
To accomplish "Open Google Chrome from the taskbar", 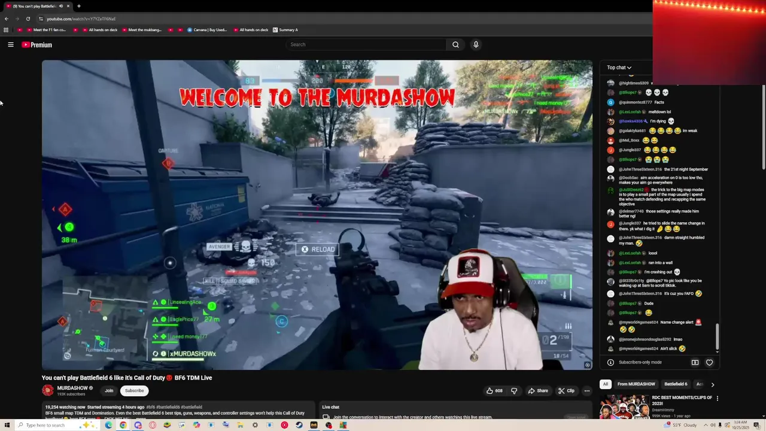I will pyautogui.click(x=123, y=425).
